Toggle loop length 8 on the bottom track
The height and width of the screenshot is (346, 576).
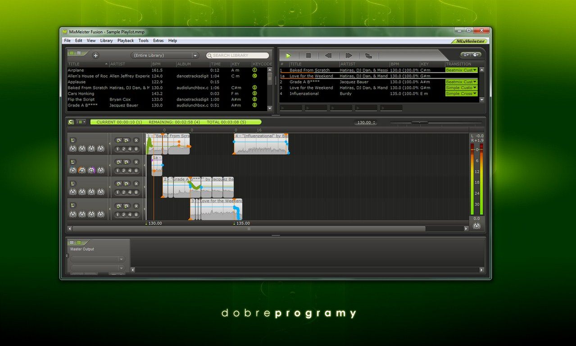[136, 214]
